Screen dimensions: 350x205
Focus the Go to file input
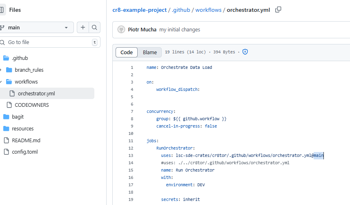(49, 42)
